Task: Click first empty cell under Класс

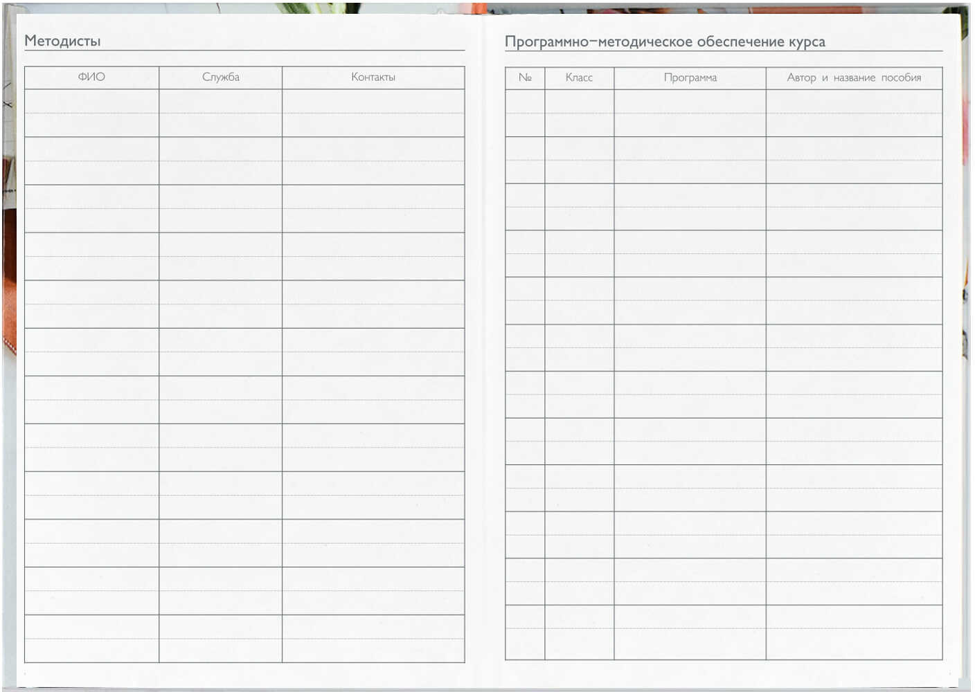Action: (x=579, y=113)
